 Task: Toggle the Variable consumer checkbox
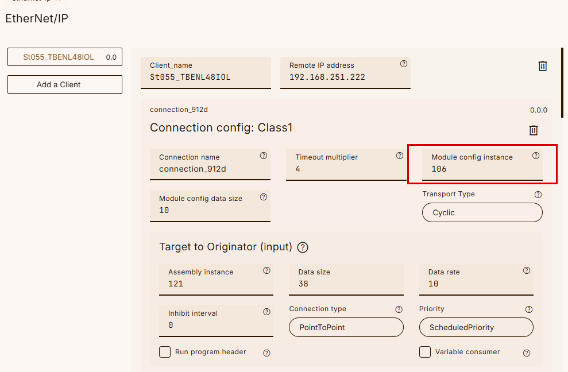425,352
